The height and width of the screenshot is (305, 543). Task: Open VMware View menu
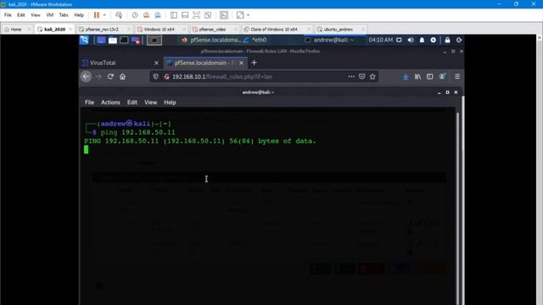pos(36,15)
